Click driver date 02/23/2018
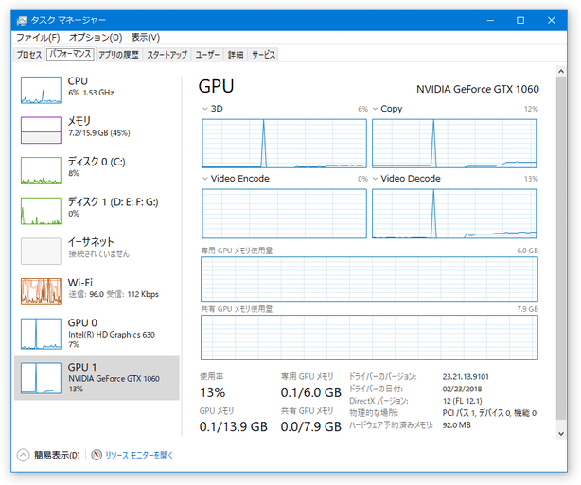Image resolution: width=581 pixels, height=485 pixels. coord(462,390)
